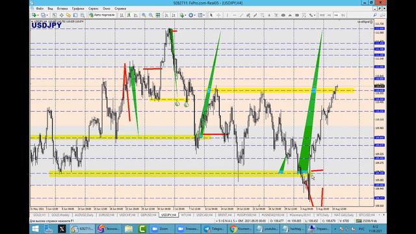Show the Market Watch window
The image size is (416, 234).
point(55,15)
